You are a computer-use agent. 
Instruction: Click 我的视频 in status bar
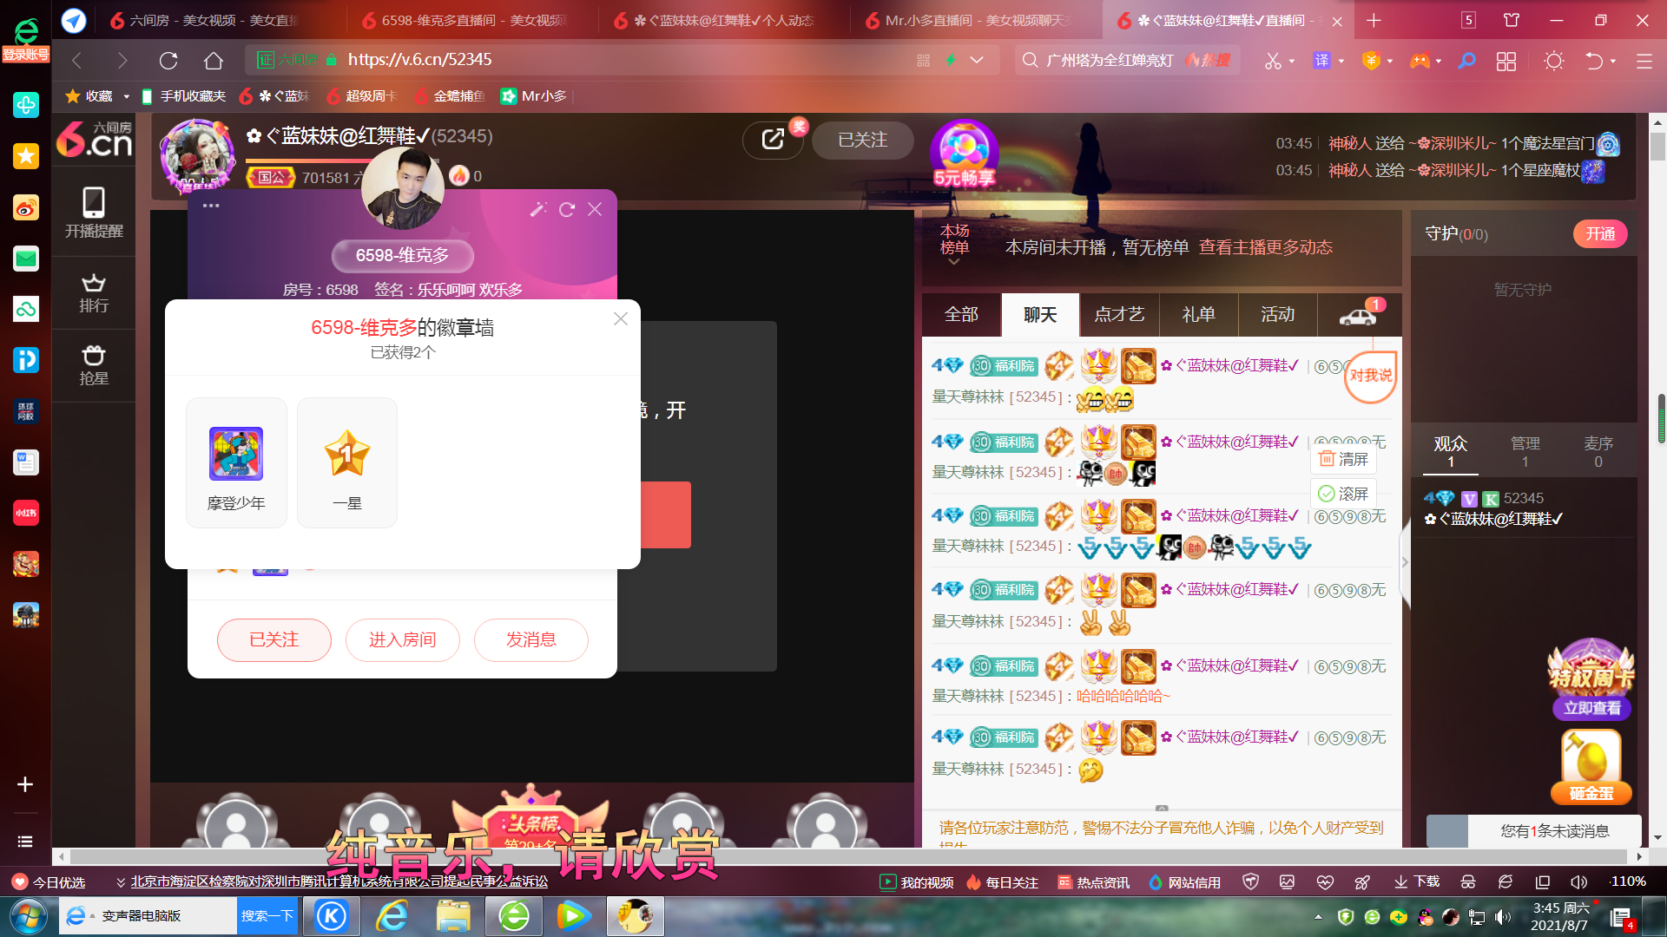point(916,882)
